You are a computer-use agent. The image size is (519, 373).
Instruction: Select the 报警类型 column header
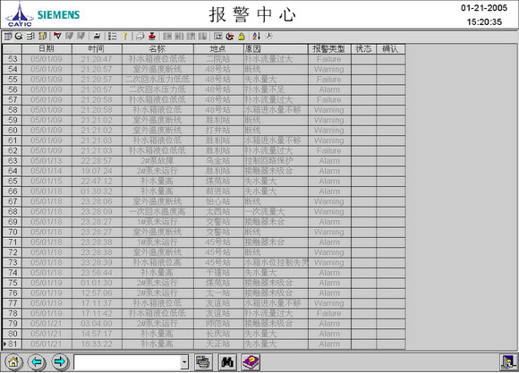[329, 49]
